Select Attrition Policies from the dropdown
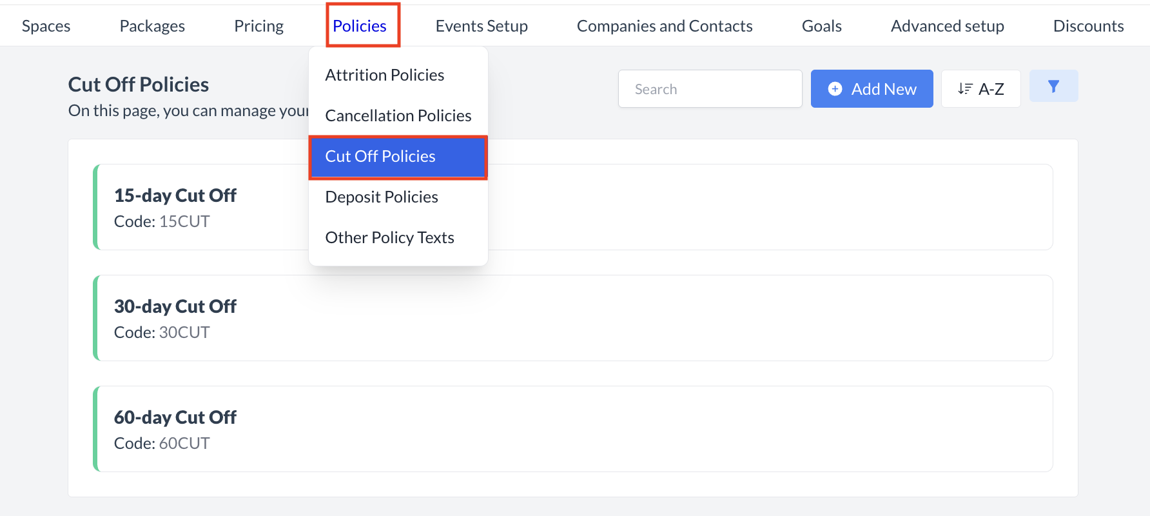1150x516 pixels. click(x=384, y=75)
